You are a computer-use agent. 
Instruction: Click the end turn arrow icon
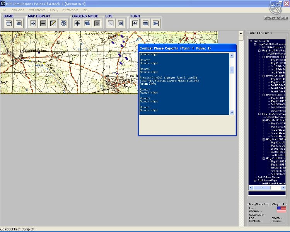pos(155,23)
